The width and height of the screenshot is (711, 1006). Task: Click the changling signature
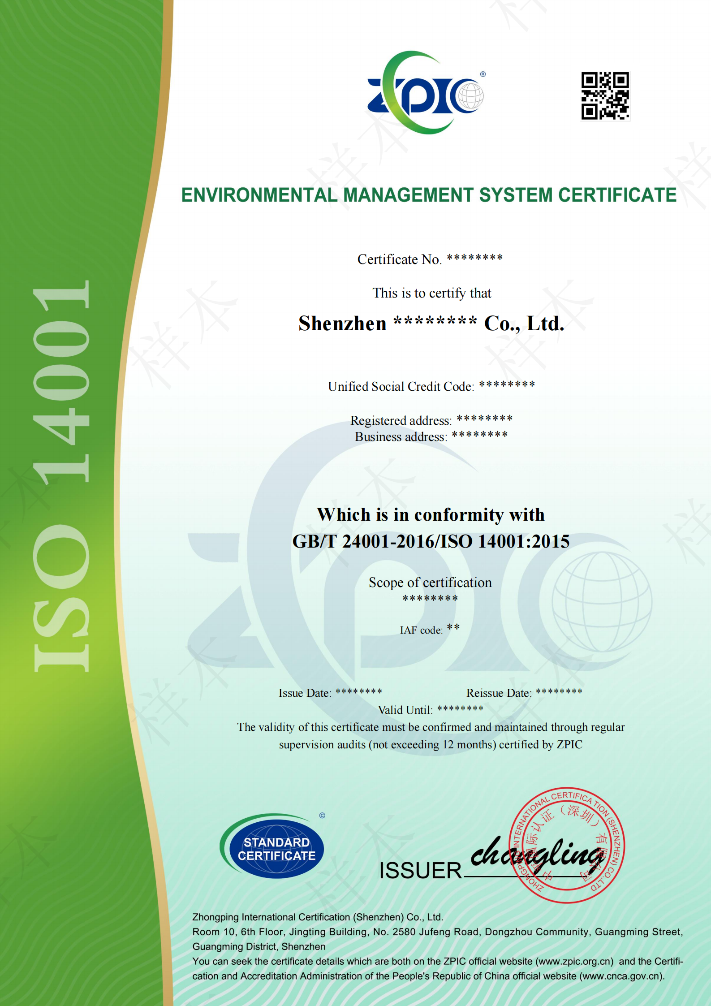538,855
